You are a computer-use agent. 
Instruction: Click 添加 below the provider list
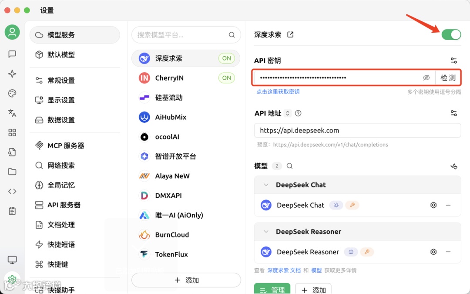coord(186,280)
